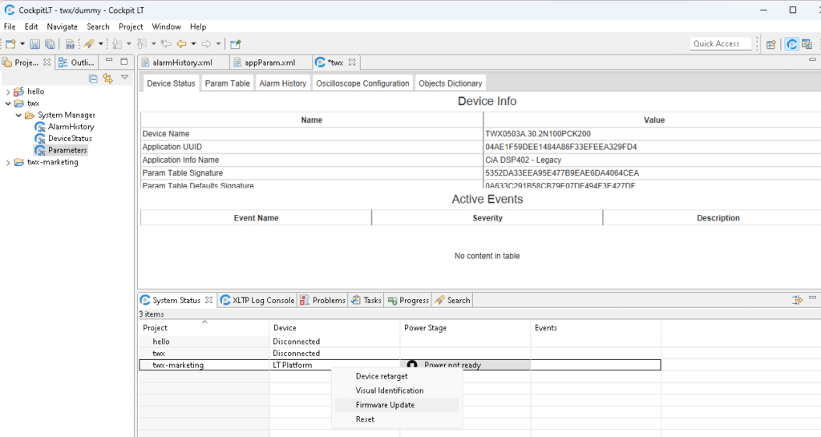This screenshot has height=437, width=821.
Task: Open the Window menu
Action: click(167, 26)
